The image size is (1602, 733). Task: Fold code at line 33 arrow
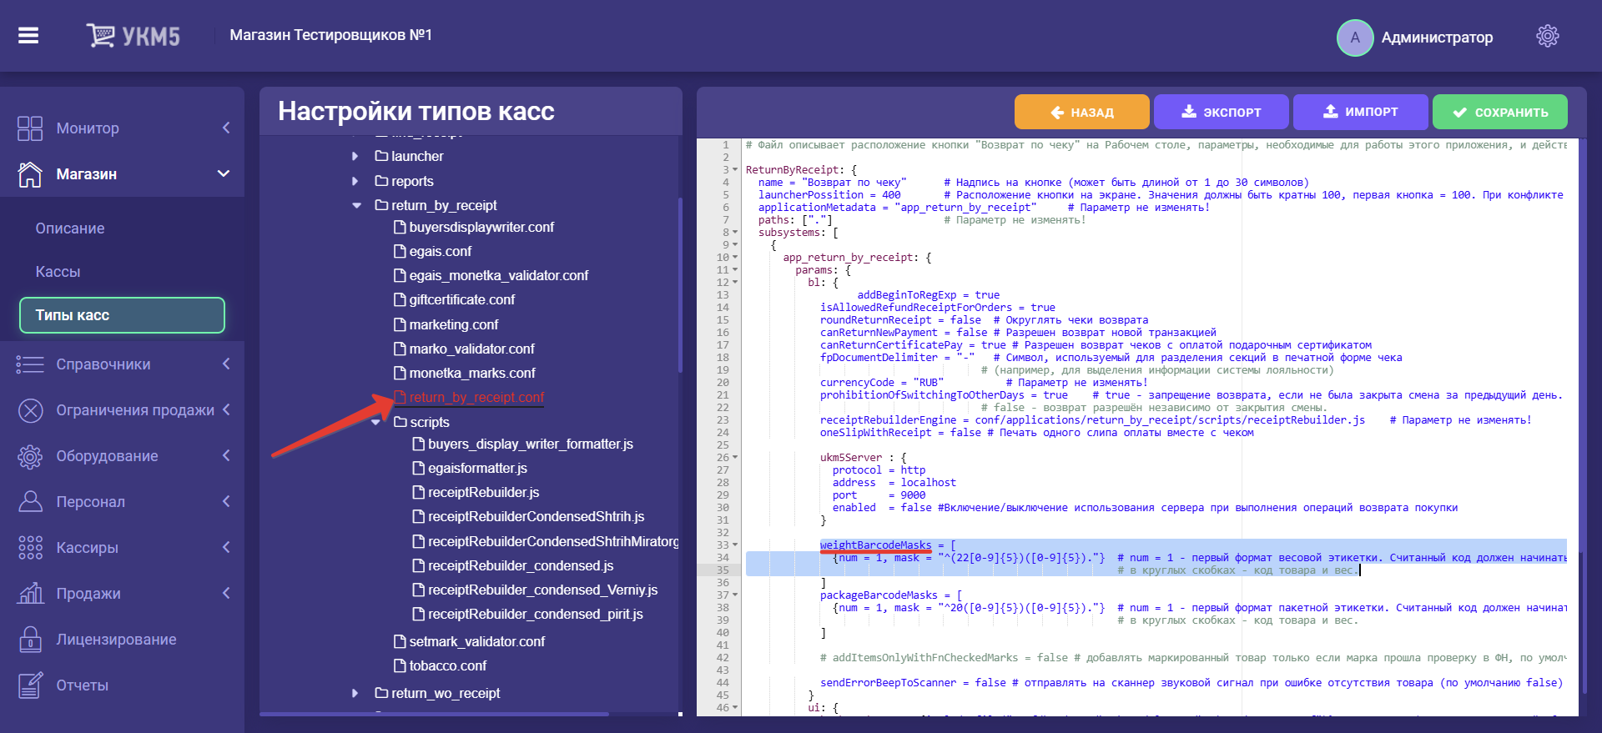point(735,545)
